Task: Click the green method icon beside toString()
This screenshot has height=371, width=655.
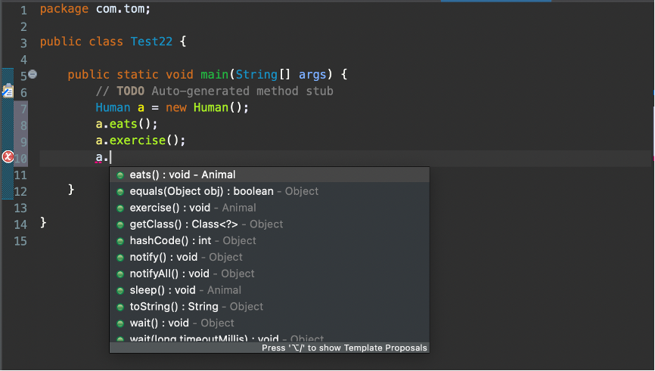Action: [120, 307]
